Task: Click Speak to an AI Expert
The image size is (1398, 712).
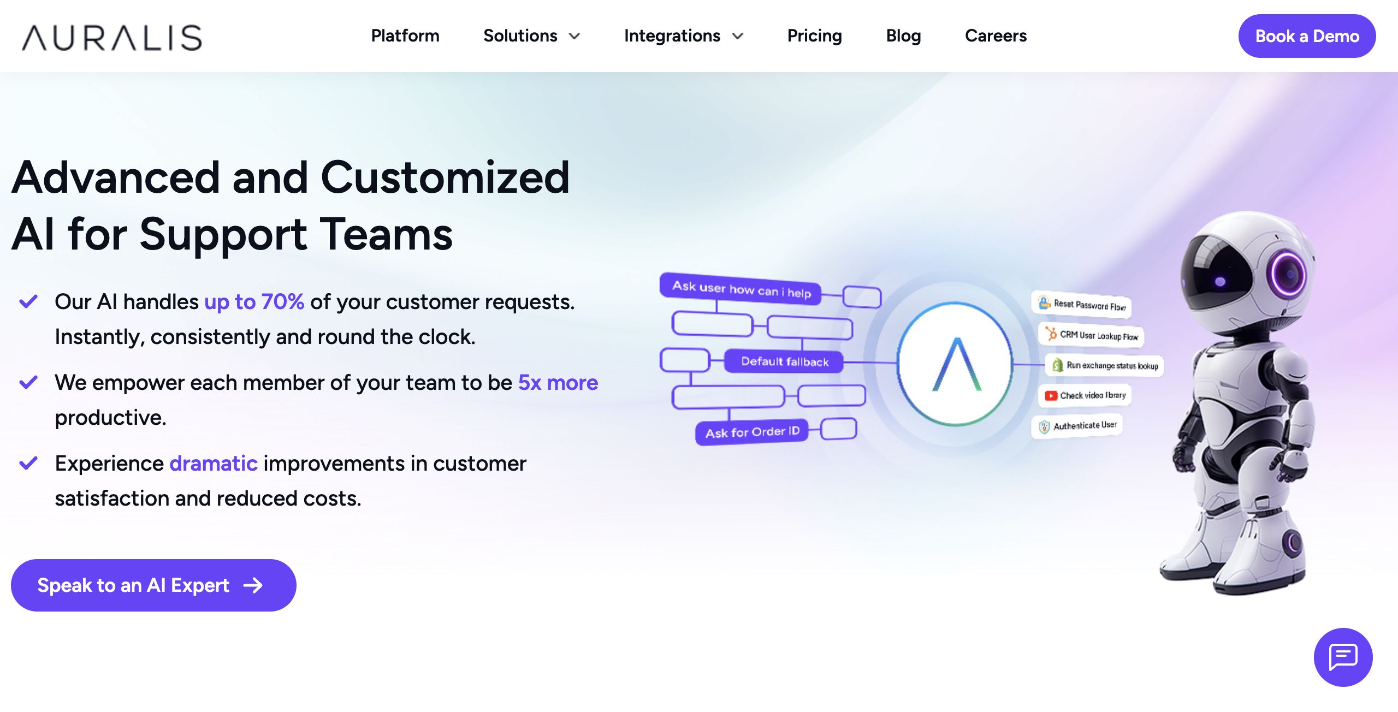Action: (133, 585)
